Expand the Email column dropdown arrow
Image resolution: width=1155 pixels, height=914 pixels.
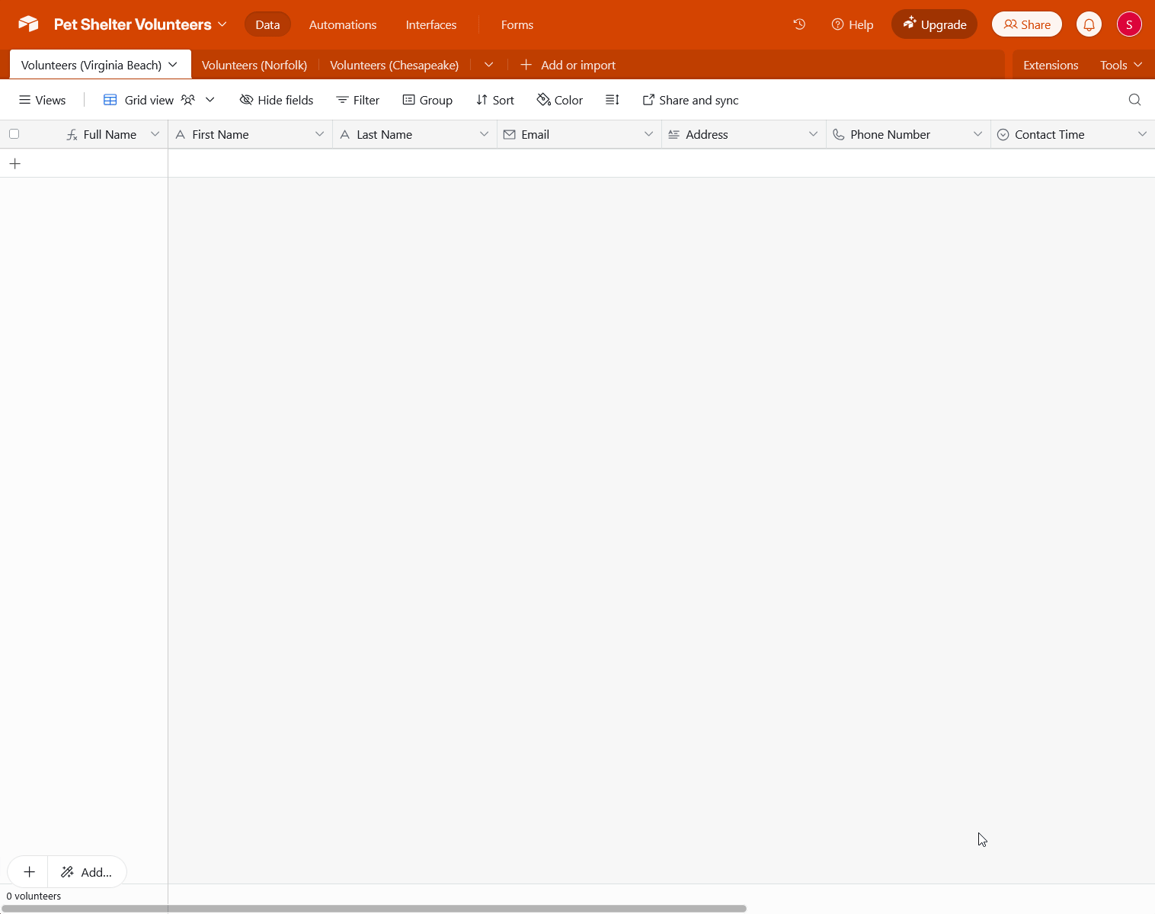648,134
